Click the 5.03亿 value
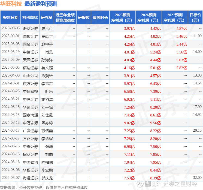The width and height of the screenshot is (203, 190). click(182, 60)
